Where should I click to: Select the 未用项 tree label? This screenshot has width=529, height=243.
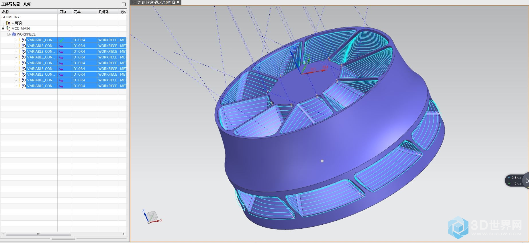tap(16, 23)
